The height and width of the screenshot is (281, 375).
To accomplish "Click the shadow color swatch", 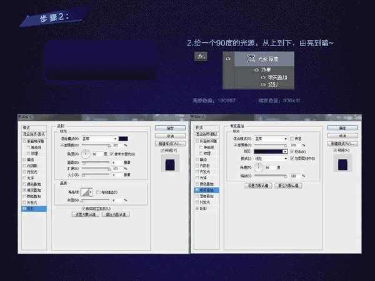I will [x=123, y=138].
